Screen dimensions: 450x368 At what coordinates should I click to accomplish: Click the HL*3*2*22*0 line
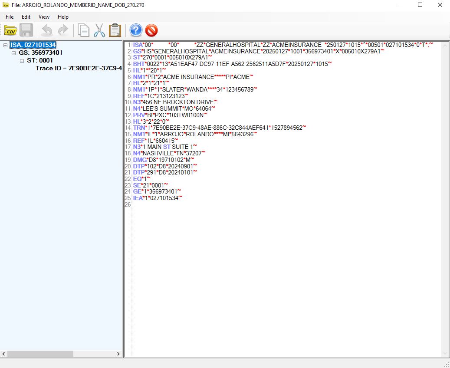coord(151,122)
